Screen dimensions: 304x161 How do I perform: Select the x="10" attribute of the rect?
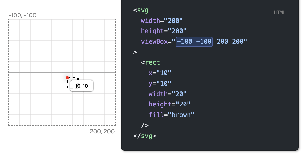[159, 73]
